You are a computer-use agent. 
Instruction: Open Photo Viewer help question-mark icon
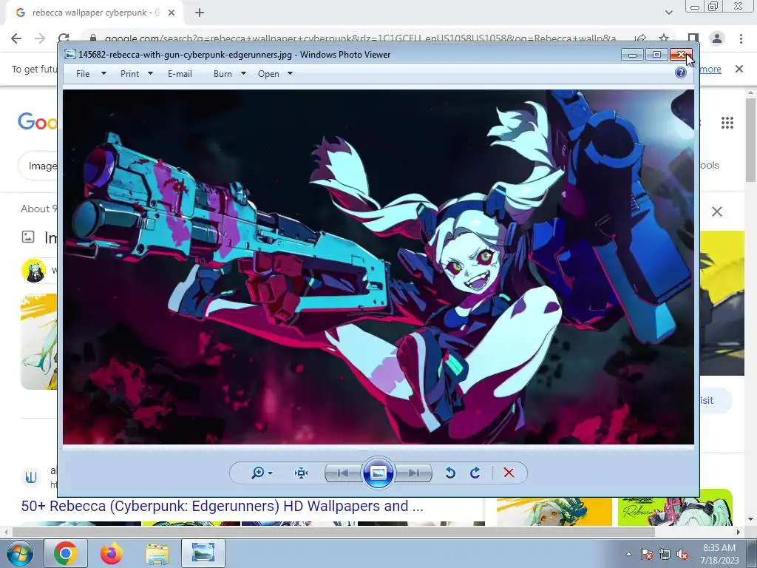tap(681, 73)
